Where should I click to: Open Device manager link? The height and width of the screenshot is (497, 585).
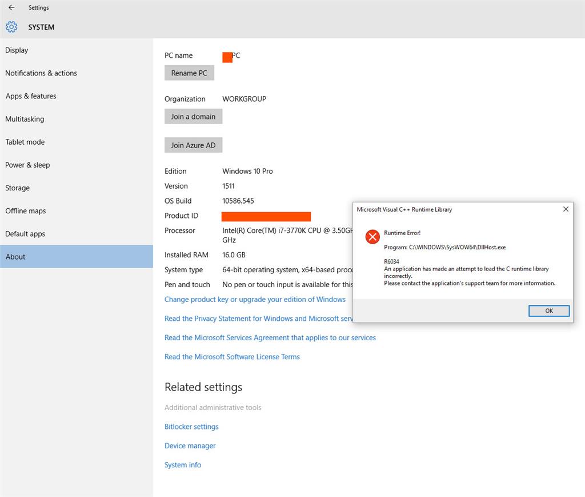coord(190,446)
